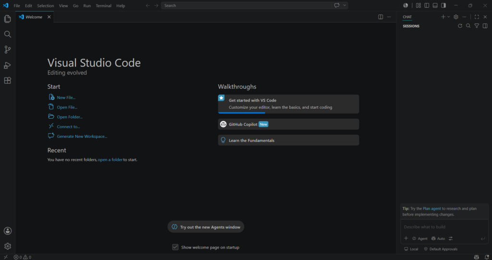The image size is (492, 260).
Task: Open the Agent mode picker
Action: (420, 238)
